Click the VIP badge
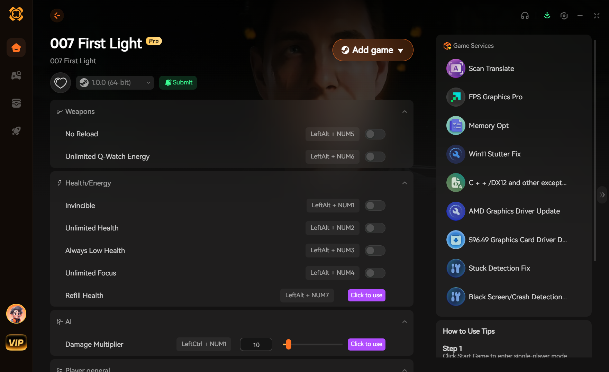 click(16, 343)
